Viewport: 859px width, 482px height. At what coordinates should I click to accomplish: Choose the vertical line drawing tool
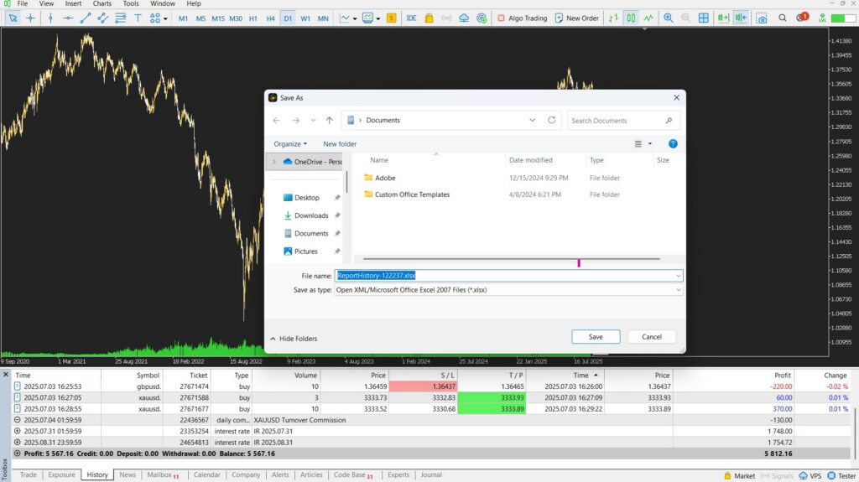tap(50, 18)
